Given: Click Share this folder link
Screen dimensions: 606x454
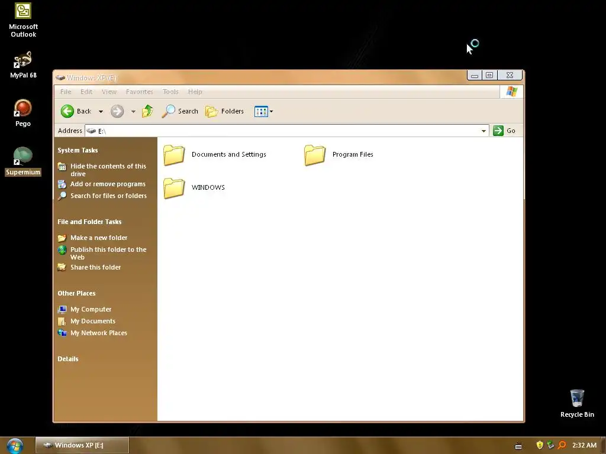Looking at the screenshot, I should [95, 267].
